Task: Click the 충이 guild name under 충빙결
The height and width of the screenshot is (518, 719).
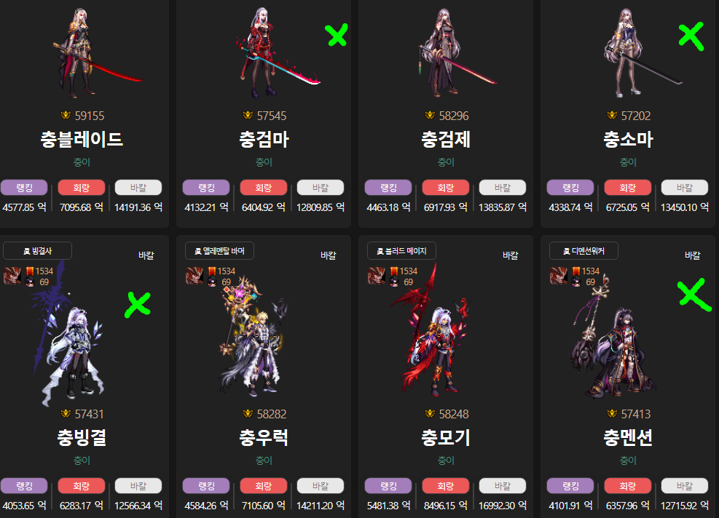Action: (82, 461)
